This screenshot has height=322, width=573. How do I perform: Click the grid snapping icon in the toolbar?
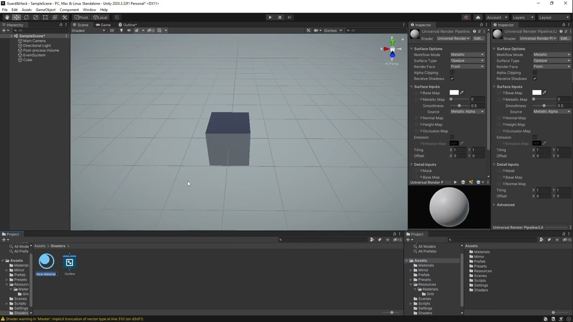coord(117,17)
